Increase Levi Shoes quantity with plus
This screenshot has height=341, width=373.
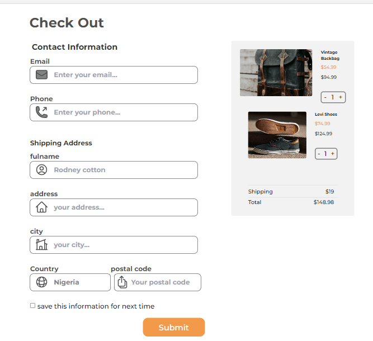click(x=333, y=154)
